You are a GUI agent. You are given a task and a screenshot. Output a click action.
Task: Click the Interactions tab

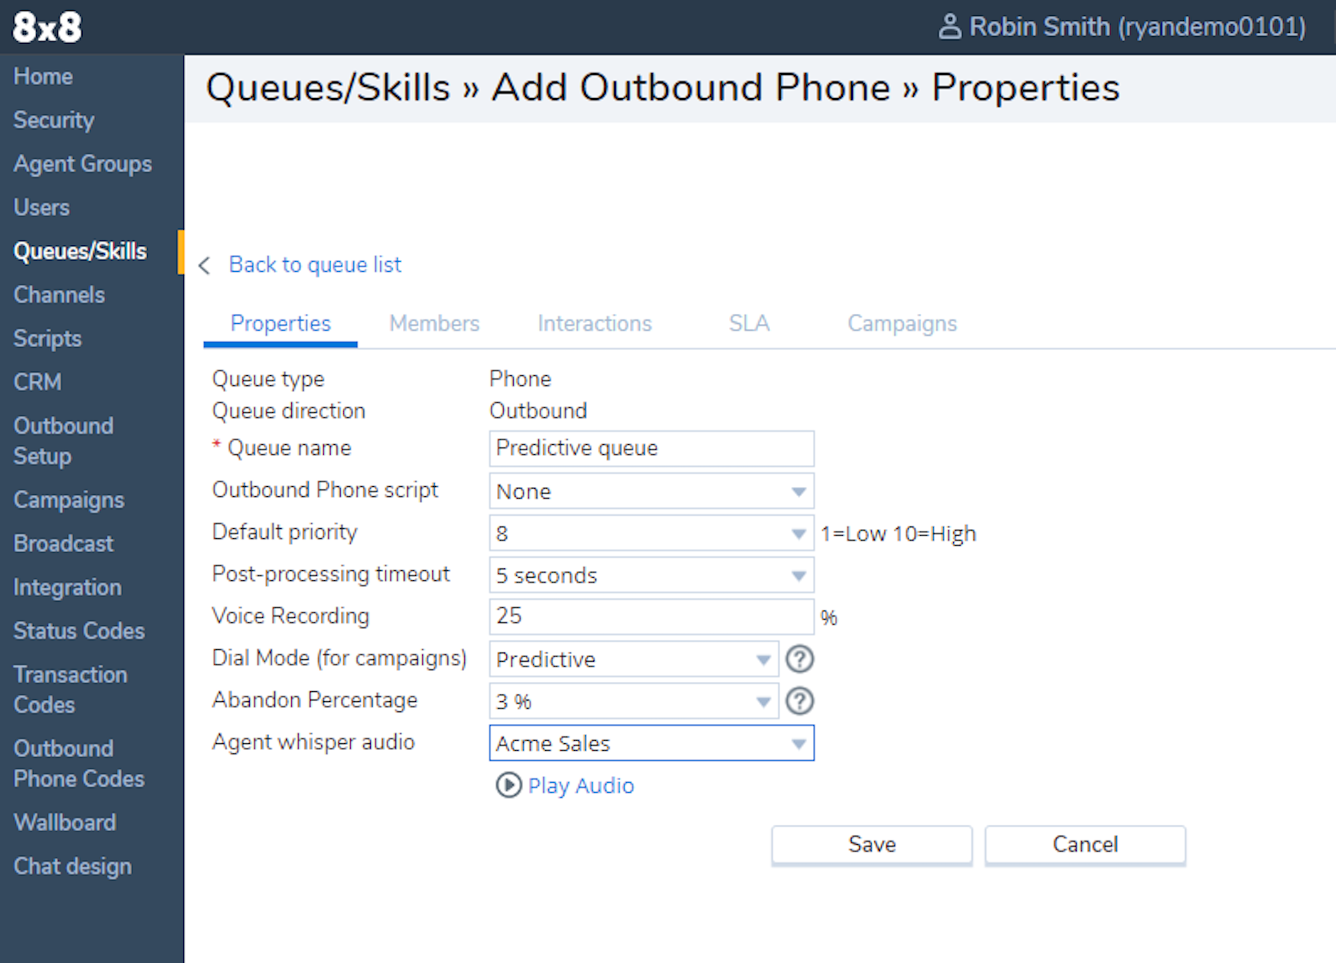pos(591,323)
